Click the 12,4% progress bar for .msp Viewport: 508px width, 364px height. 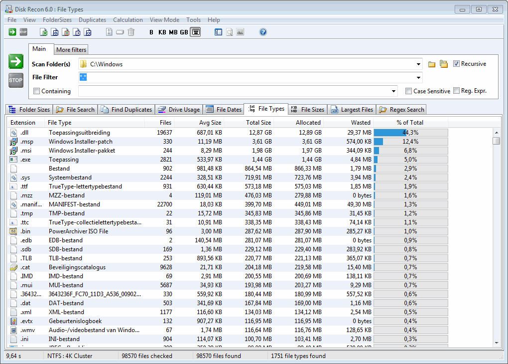[x=411, y=142]
